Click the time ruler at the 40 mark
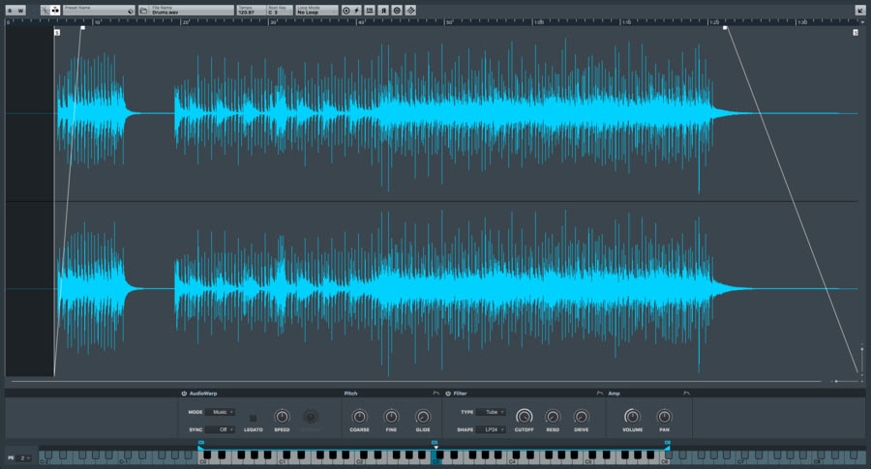Viewport: 871px width, 469px height. tap(361, 22)
